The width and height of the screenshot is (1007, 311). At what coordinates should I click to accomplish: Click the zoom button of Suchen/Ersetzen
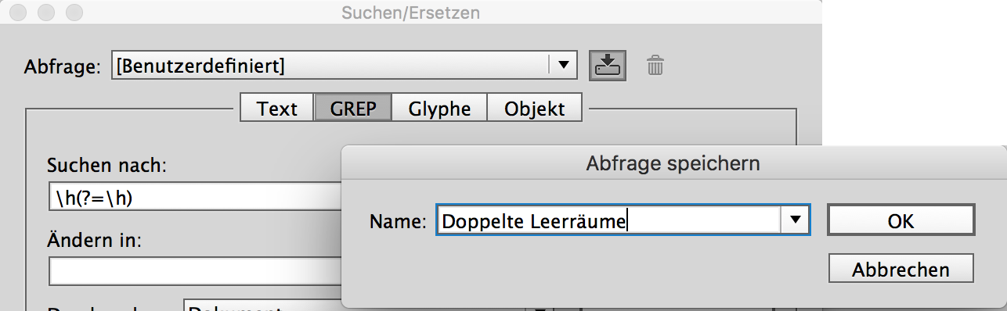coord(72,13)
